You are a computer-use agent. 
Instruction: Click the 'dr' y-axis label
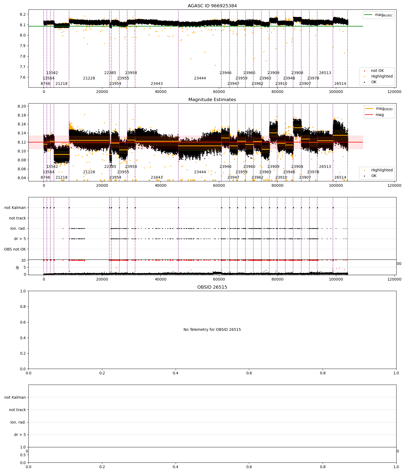[x=18, y=267]
